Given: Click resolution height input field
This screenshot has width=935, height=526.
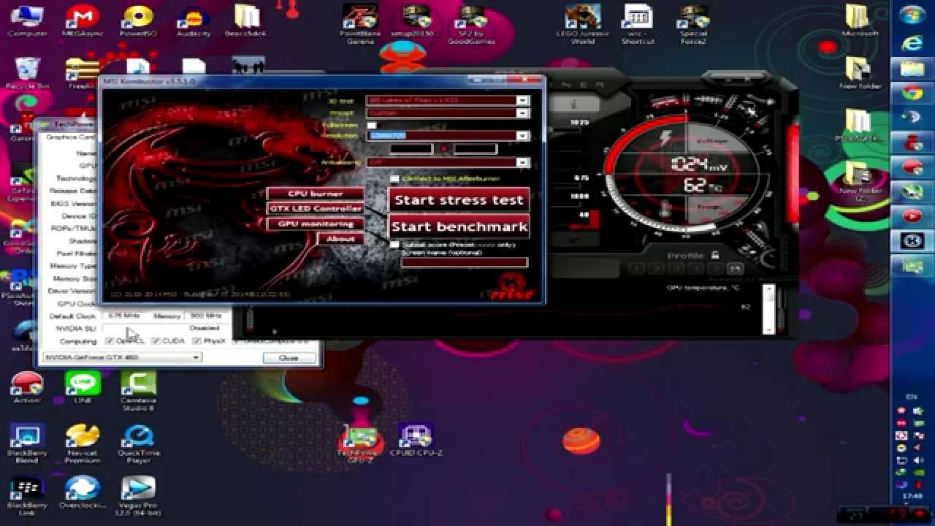Looking at the screenshot, I should click(476, 149).
